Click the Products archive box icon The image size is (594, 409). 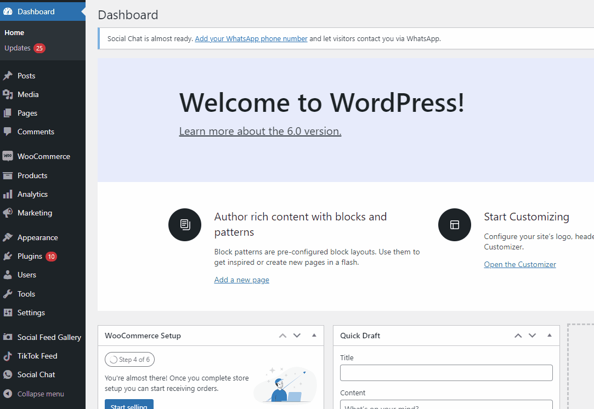[8, 175]
